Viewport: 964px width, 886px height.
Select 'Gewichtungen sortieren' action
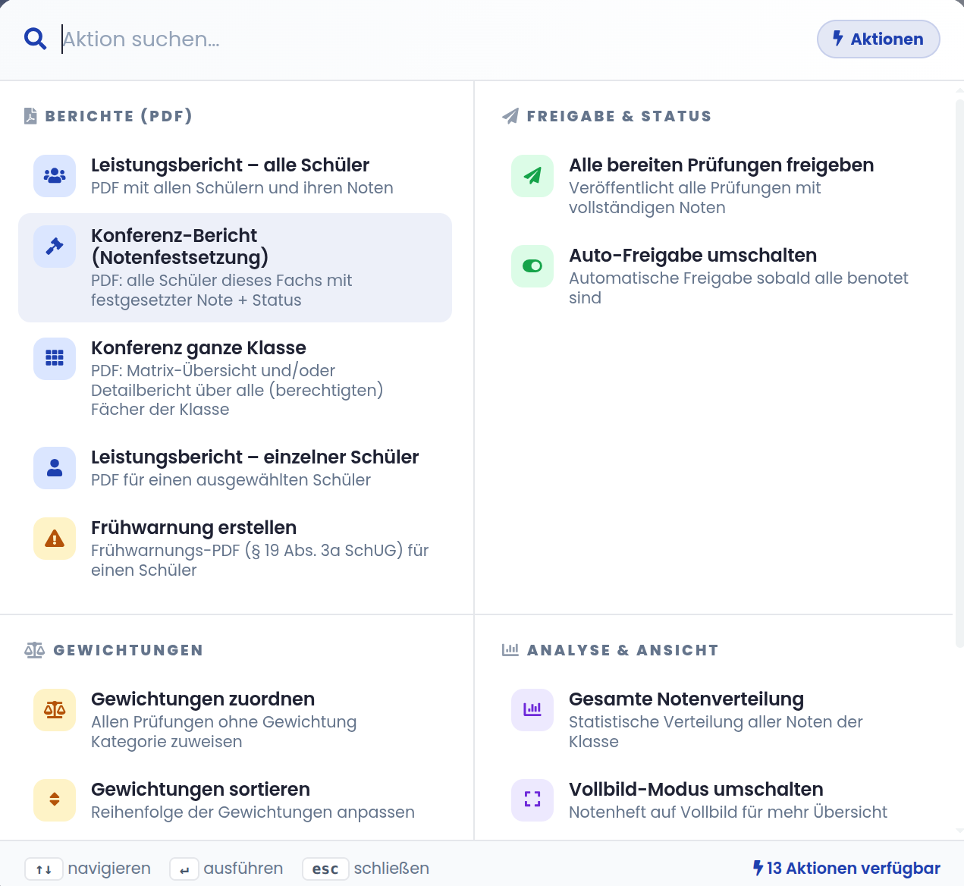(x=235, y=800)
